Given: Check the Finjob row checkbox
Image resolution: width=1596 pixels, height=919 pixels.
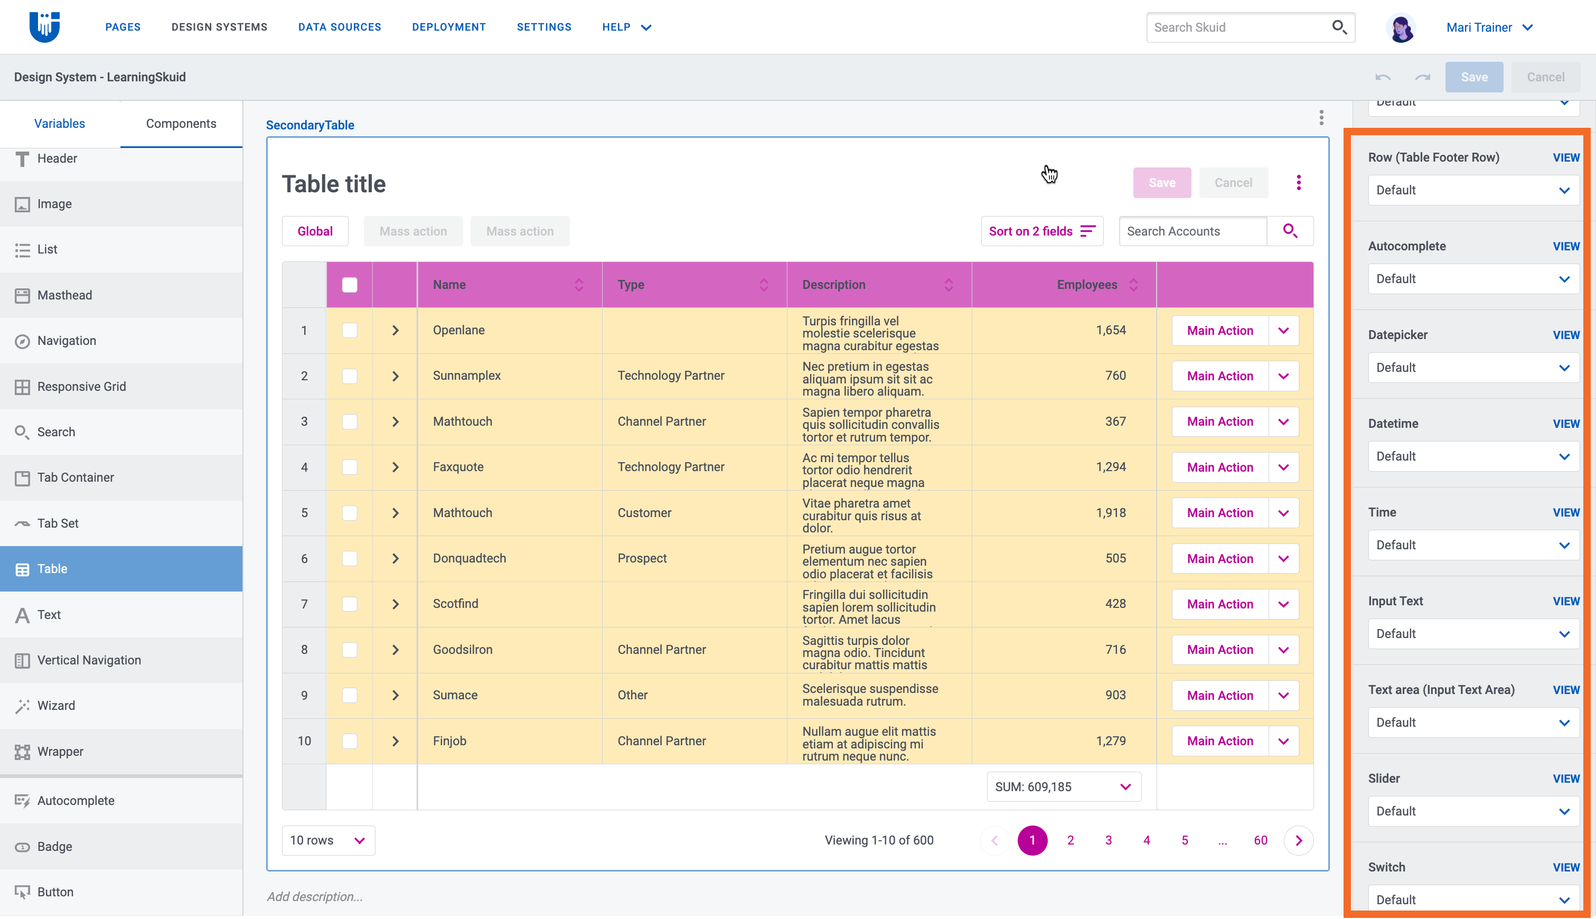Looking at the screenshot, I should tap(350, 741).
